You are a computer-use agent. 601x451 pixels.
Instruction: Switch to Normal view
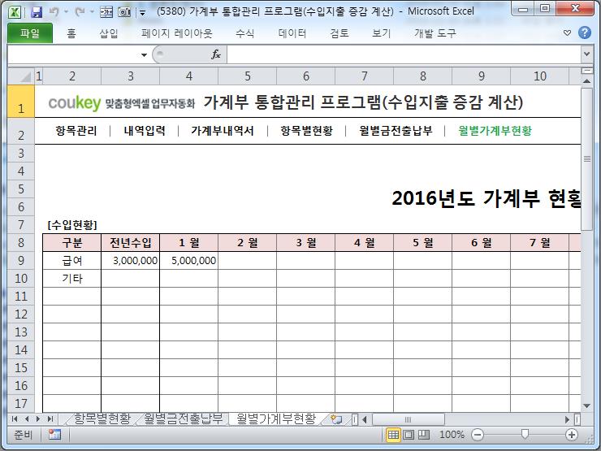393,435
